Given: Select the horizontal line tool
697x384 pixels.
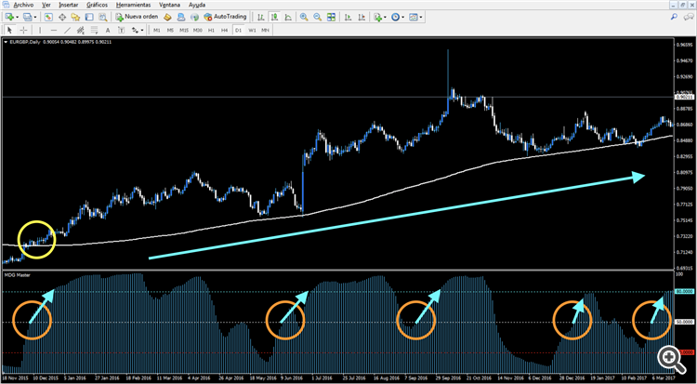Looking at the screenshot, I should point(54,30).
